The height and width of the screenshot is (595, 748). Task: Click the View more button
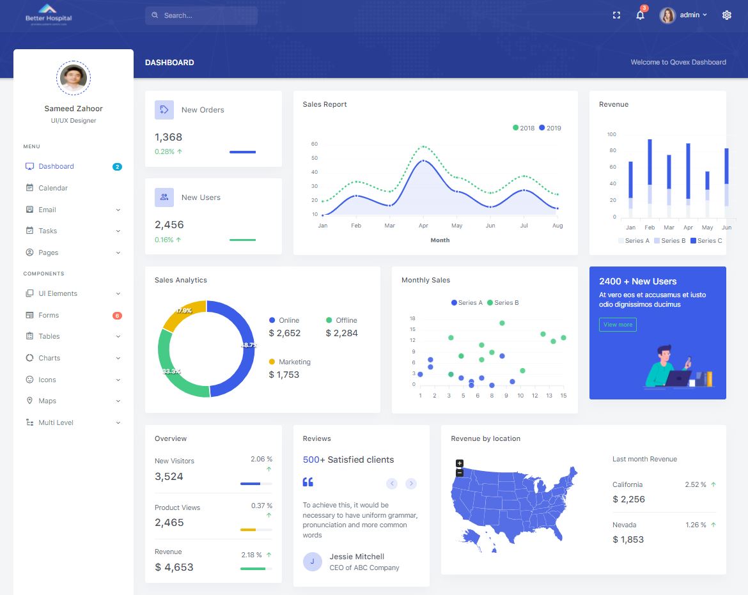click(x=618, y=325)
